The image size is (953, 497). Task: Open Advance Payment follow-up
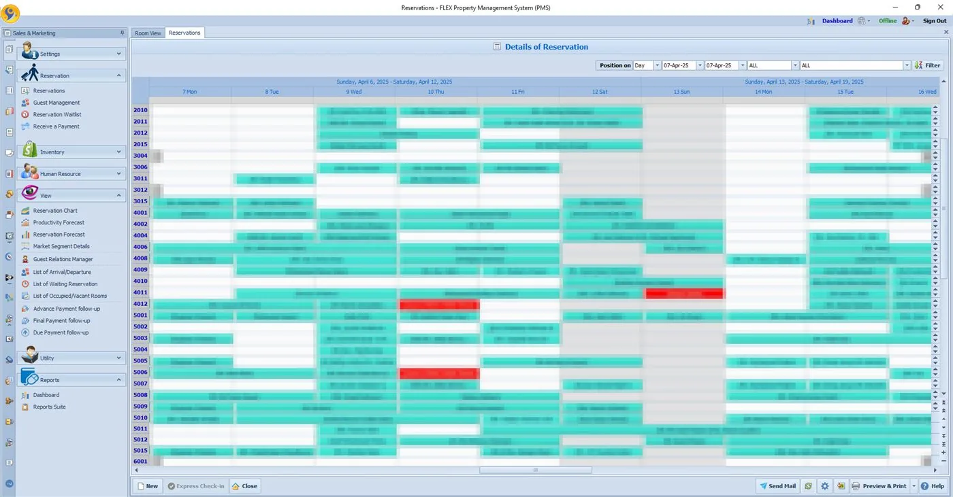67,309
